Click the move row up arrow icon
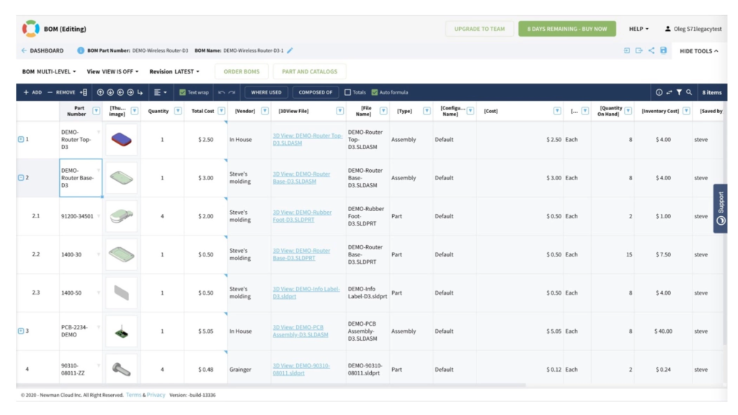This screenshot has width=738, height=415. click(x=100, y=92)
